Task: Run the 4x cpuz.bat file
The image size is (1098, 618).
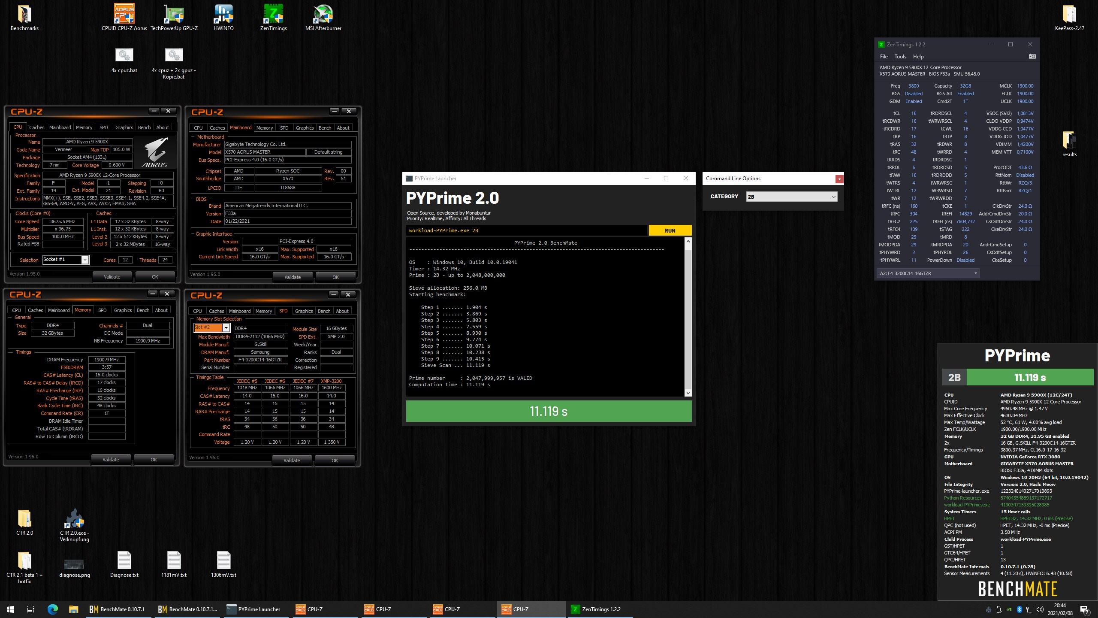Action: [124, 61]
